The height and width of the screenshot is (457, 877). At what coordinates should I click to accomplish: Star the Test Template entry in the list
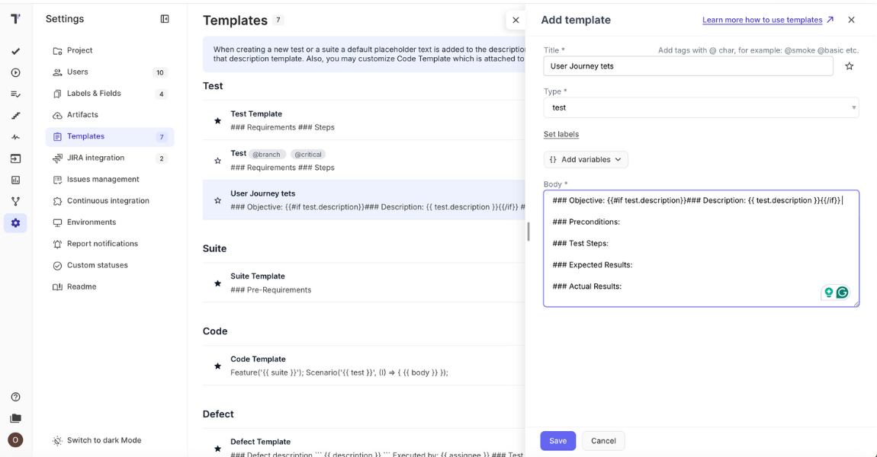click(x=217, y=119)
